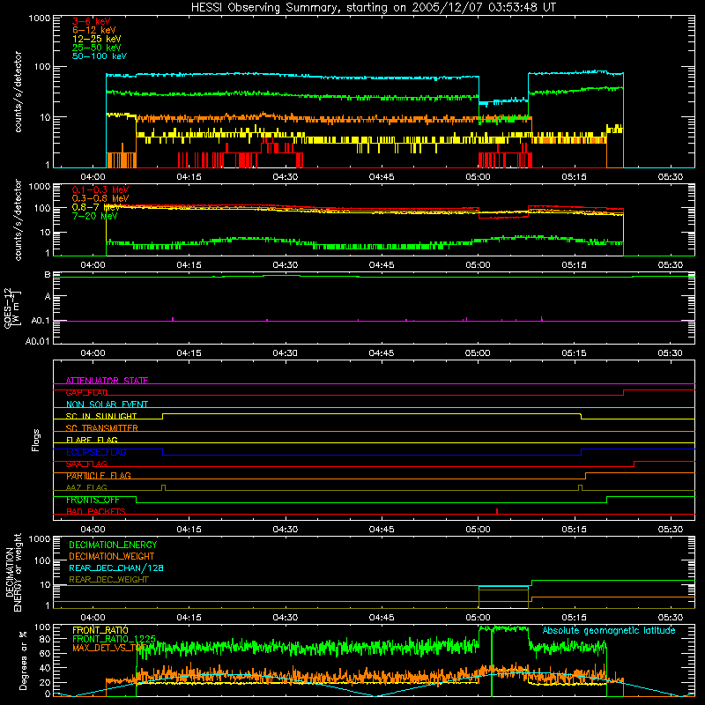
Task: Click the GAP_FLAG label
Action: pyautogui.click(x=86, y=392)
